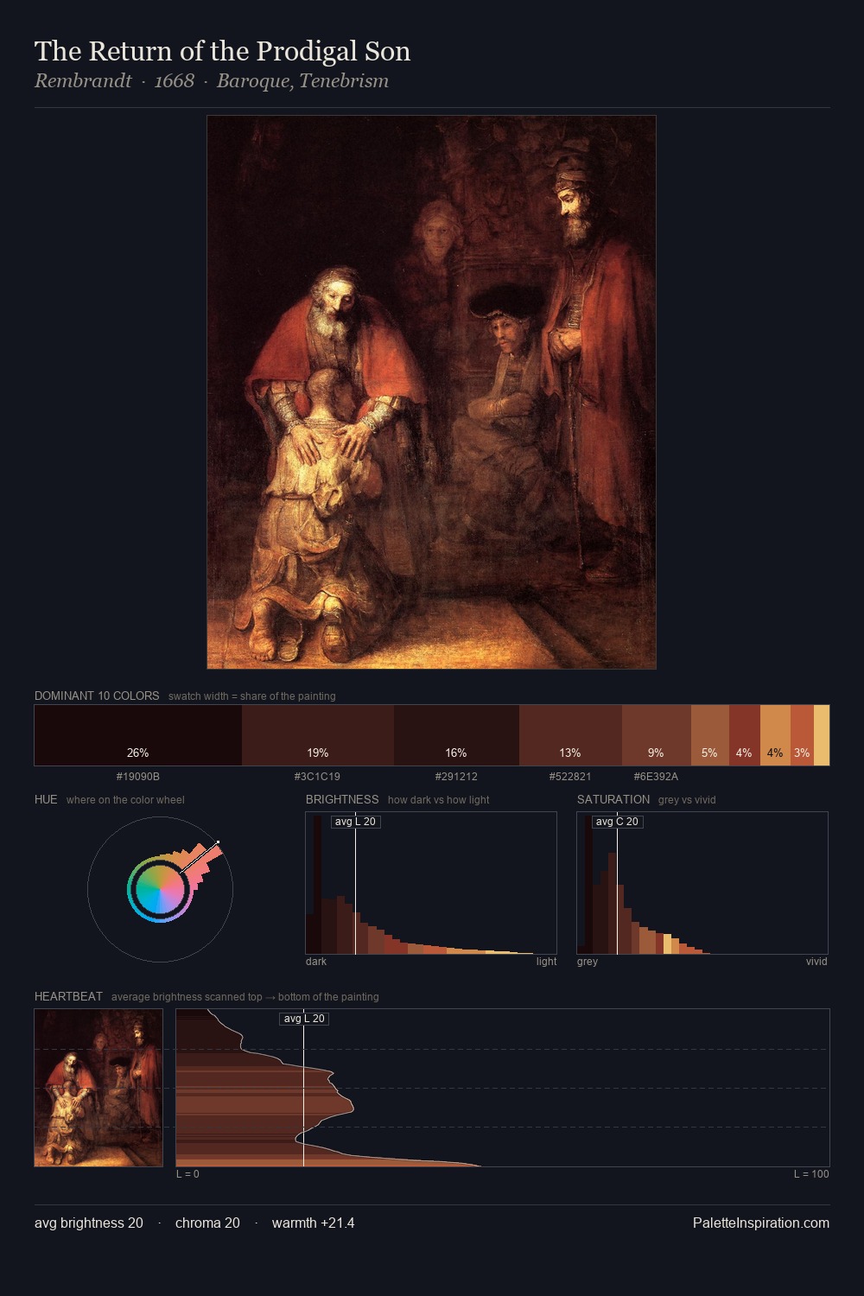
Task: Click the 'HUE' section heading
Action: [x=46, y=799]
